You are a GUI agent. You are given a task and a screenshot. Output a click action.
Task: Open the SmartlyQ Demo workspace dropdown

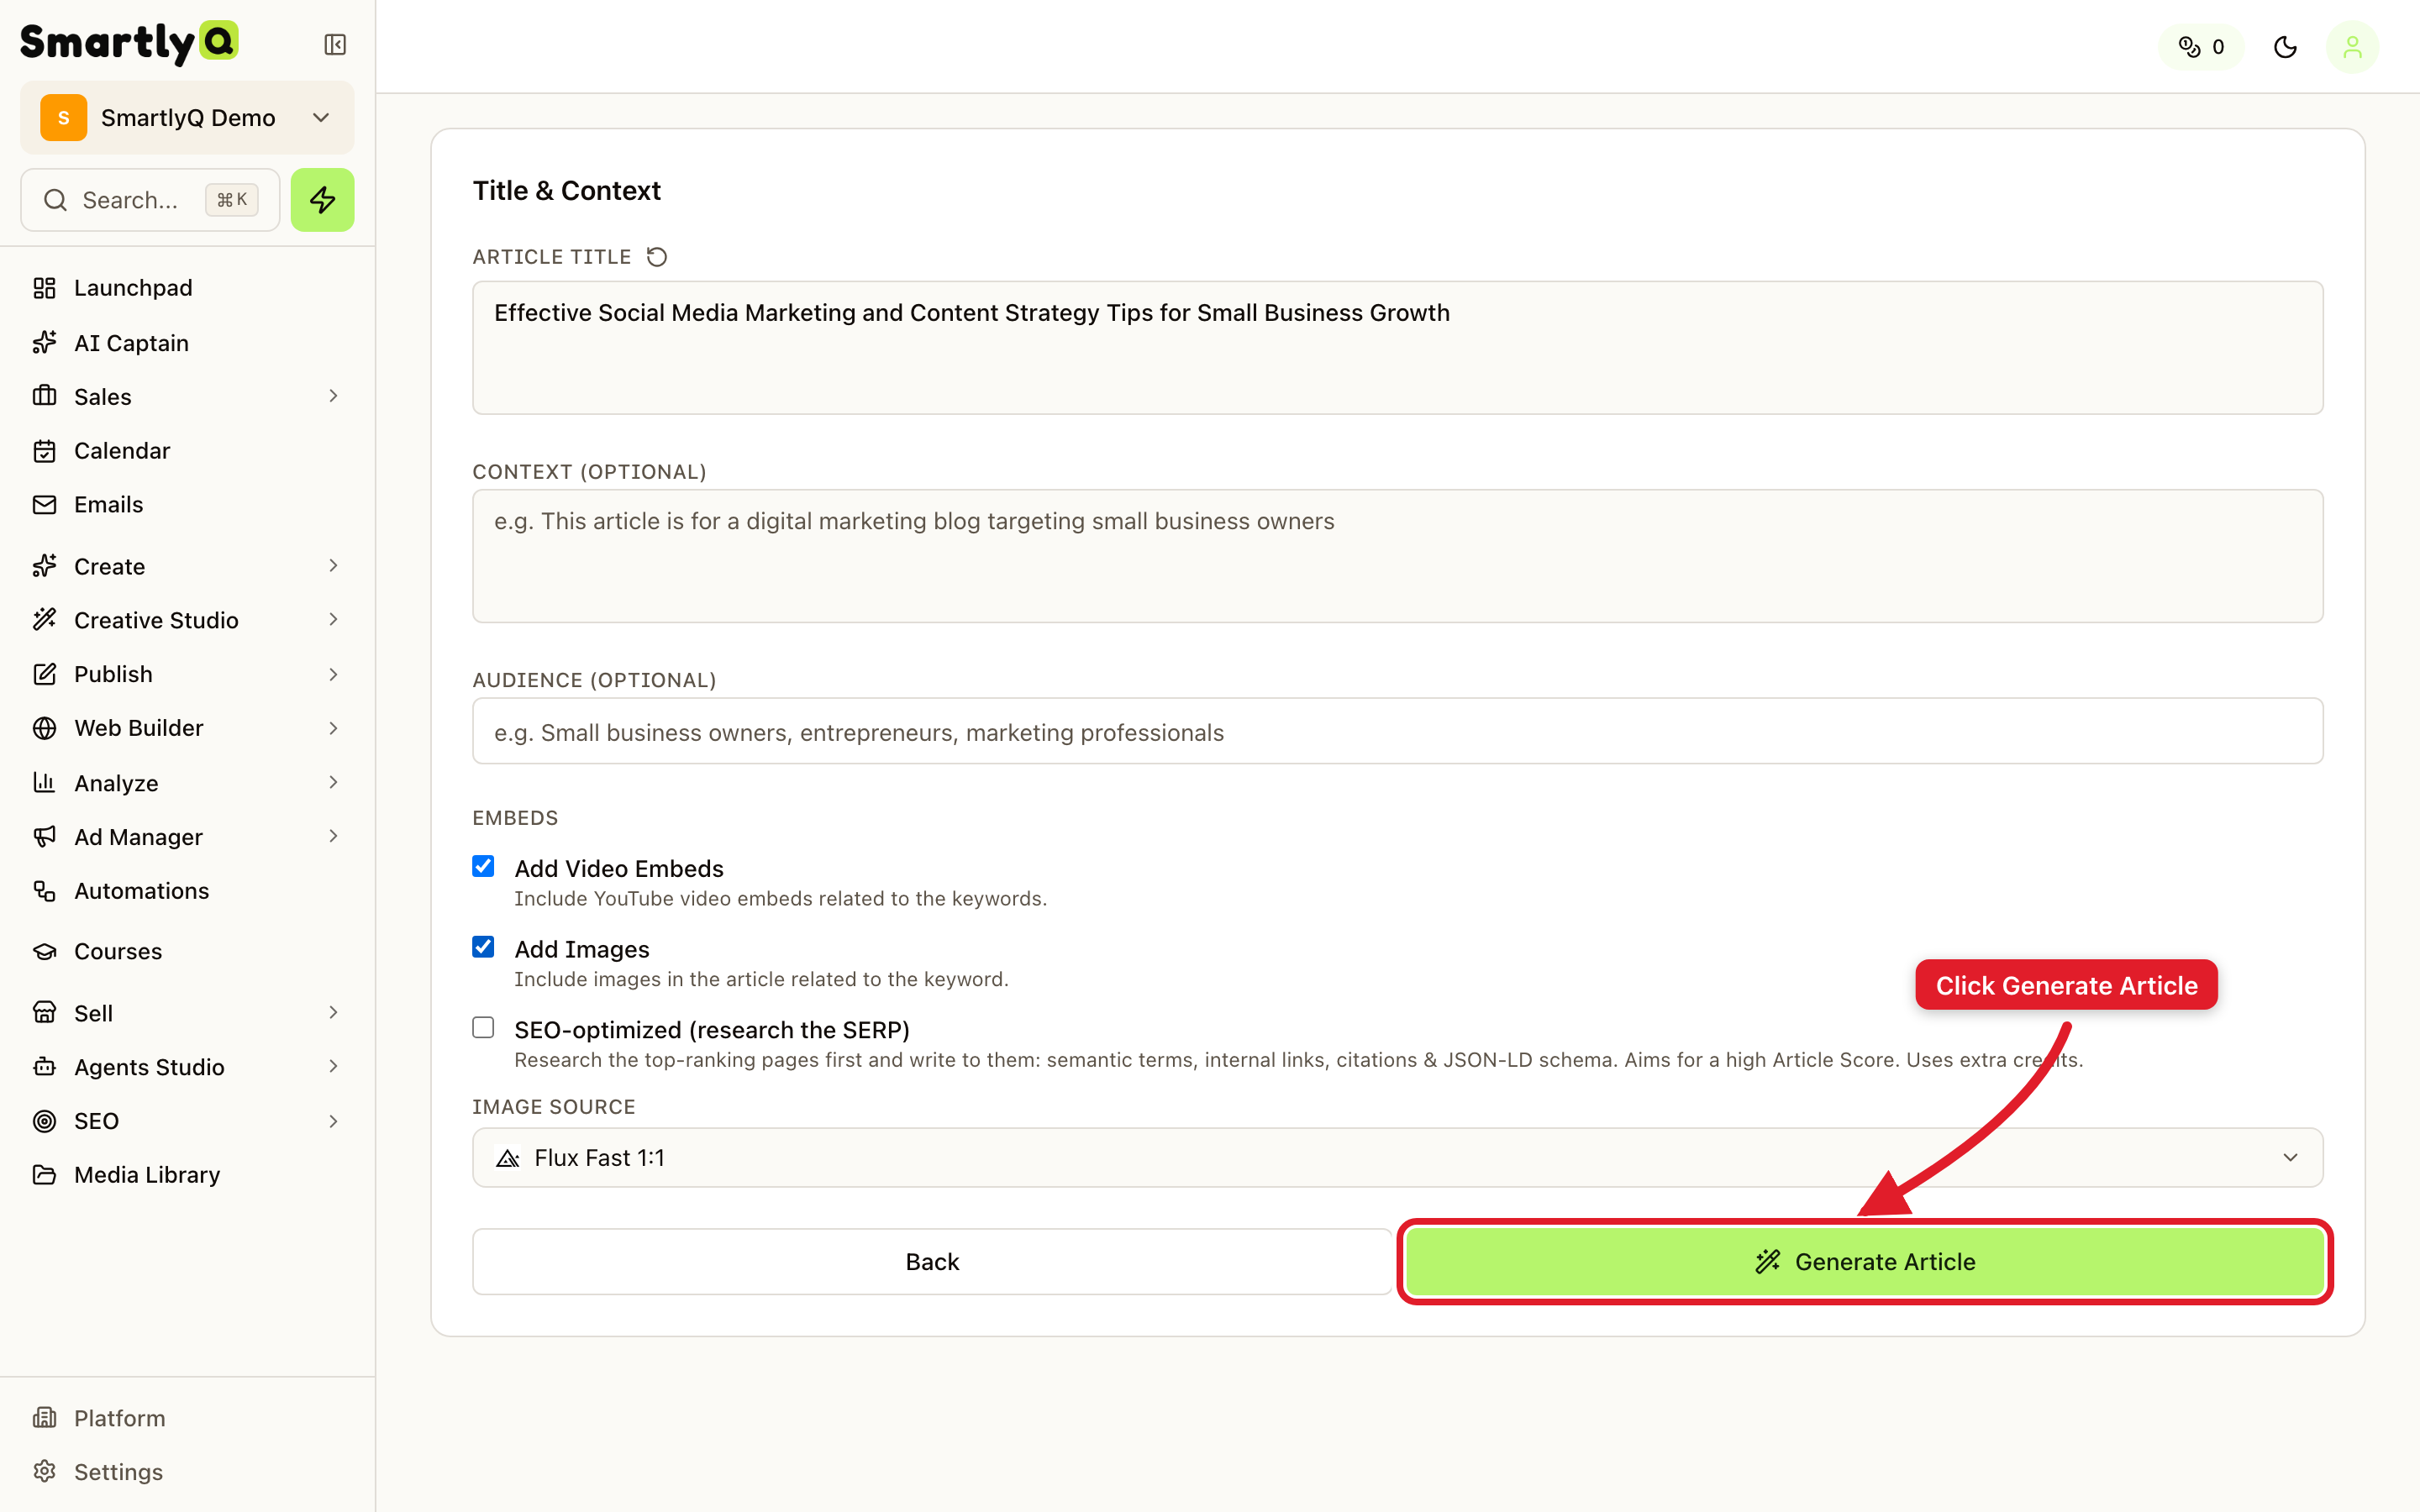coord(187,118)
